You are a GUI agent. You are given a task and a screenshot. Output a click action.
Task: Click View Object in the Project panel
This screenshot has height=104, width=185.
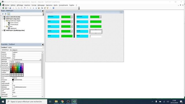5,14
